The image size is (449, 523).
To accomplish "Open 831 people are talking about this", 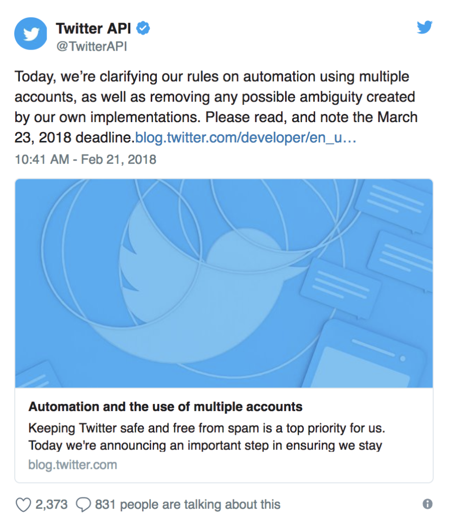I will [x=187, y=505].
